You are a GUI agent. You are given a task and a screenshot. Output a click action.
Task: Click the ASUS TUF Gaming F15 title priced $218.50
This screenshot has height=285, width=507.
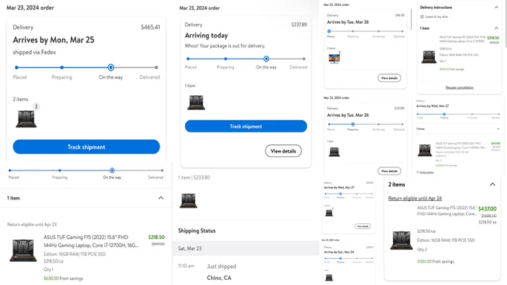click(x=91, y=241)
